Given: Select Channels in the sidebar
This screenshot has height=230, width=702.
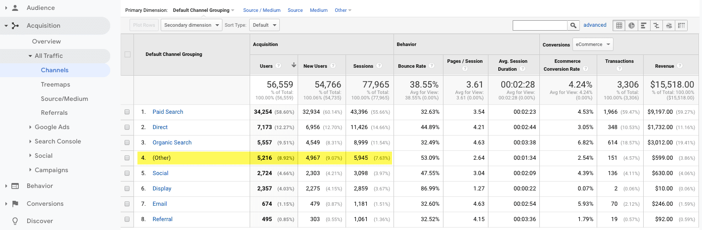Looking at the screenshot, I should [55, 70].
